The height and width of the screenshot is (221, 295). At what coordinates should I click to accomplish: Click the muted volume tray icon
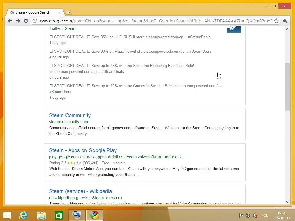pos(255,216)
